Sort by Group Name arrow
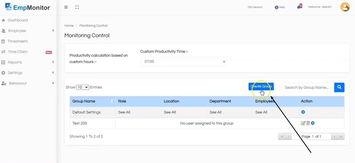 [x=112, y=101]
